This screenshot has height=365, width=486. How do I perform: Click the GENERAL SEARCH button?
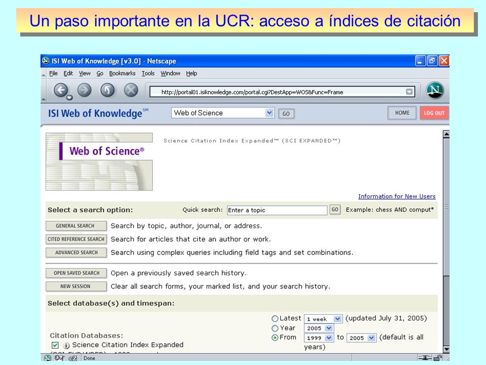tap(76, 226)
